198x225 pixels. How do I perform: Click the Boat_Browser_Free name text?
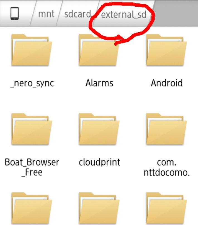pyautogui.click(x=32, y=167)
